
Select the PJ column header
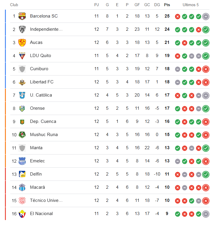click(96, 5)
